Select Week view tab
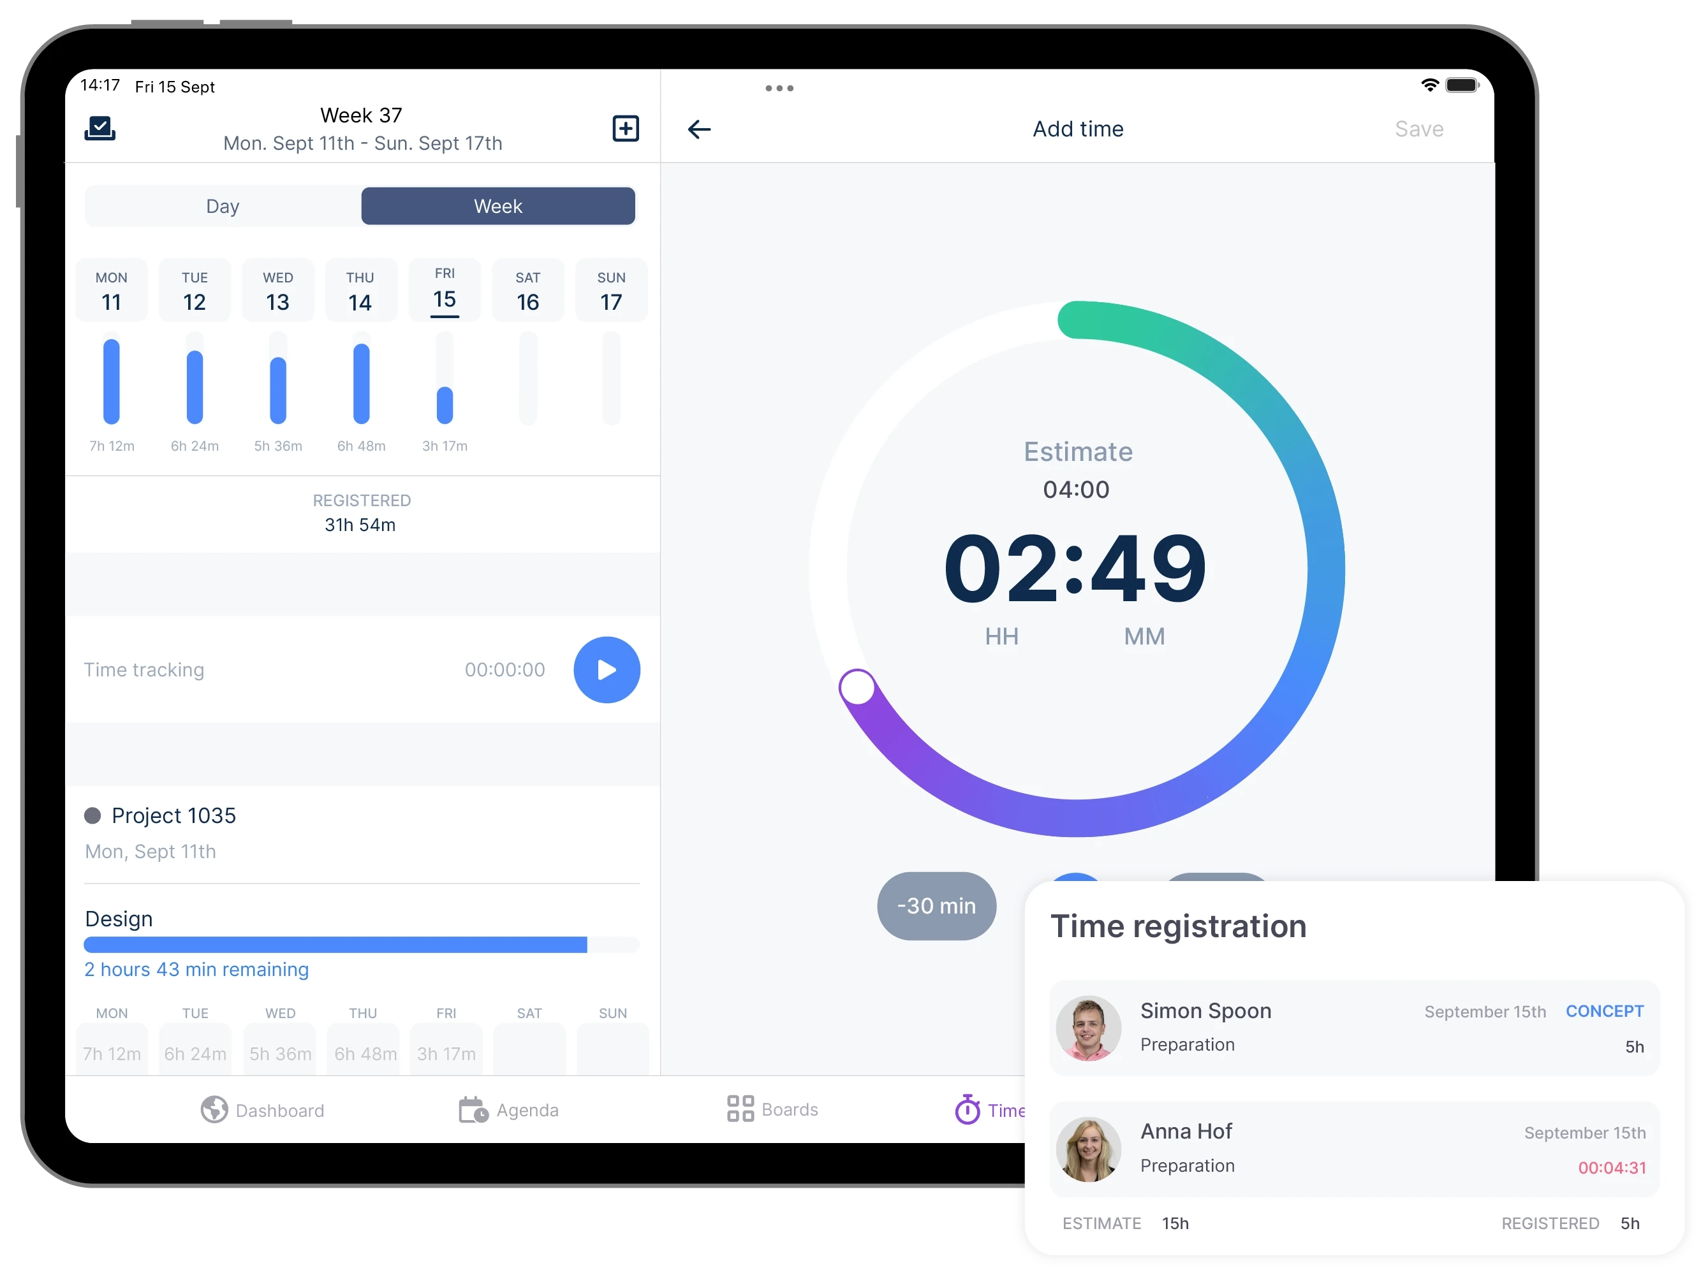Screen dimensions: 1701x1275 [498, 207]
